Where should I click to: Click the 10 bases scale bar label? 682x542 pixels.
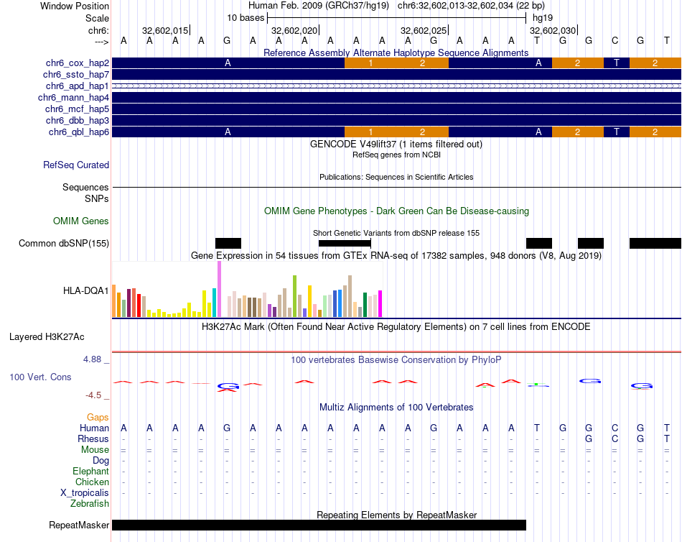[x=246, y=18]
